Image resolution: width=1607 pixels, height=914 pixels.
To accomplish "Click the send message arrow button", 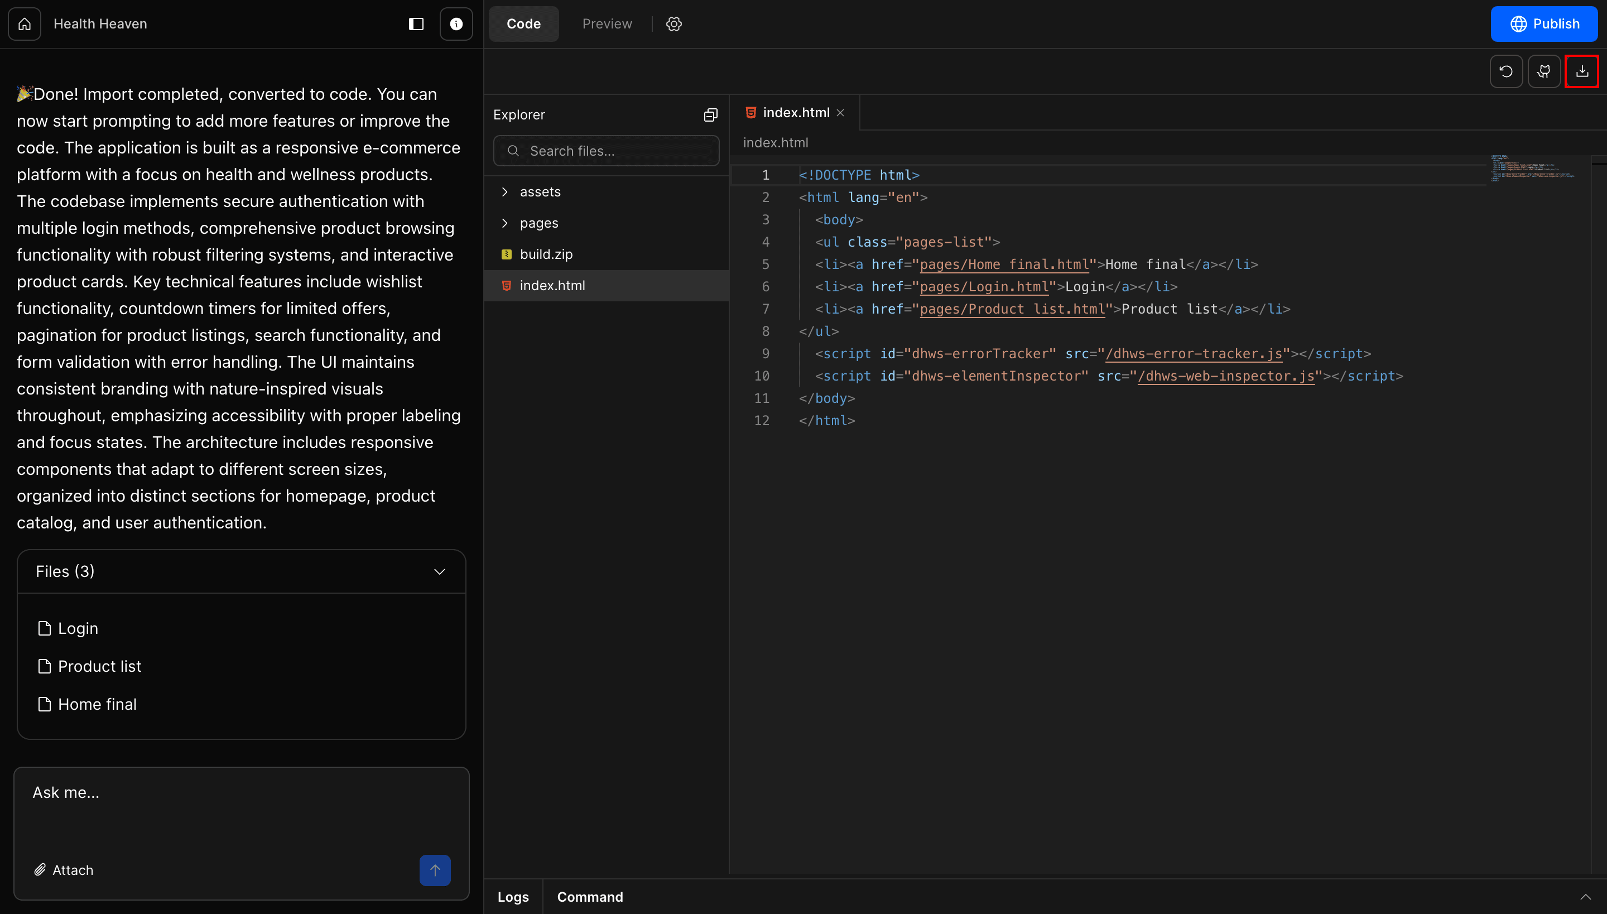I will [435, 870].
